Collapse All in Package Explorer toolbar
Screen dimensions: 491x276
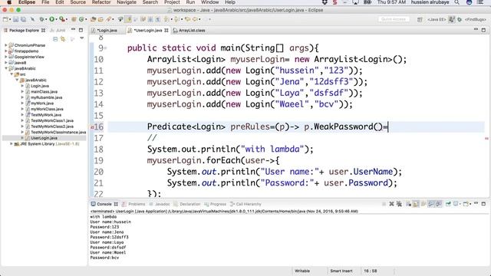(55, 39)
